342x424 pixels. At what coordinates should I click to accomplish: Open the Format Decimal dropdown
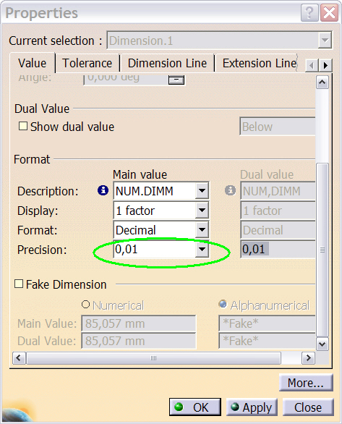[x=202, y=230]
